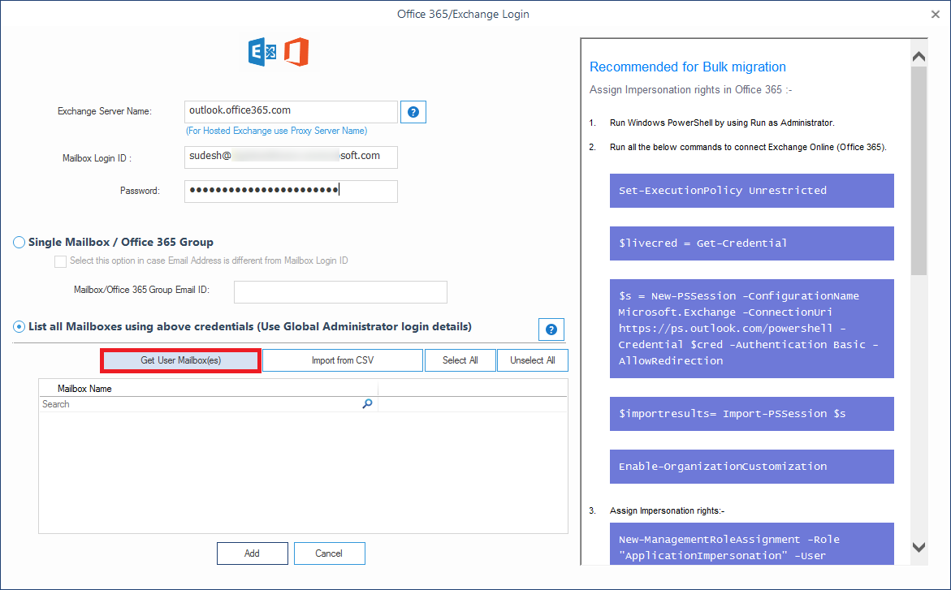Click step 2 Run all the below commands text
951x590 pixels.
click(748, 147)
